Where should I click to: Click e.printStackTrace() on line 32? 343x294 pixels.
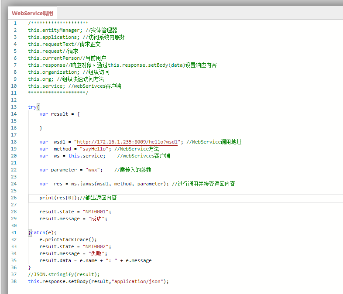point(68,239)
